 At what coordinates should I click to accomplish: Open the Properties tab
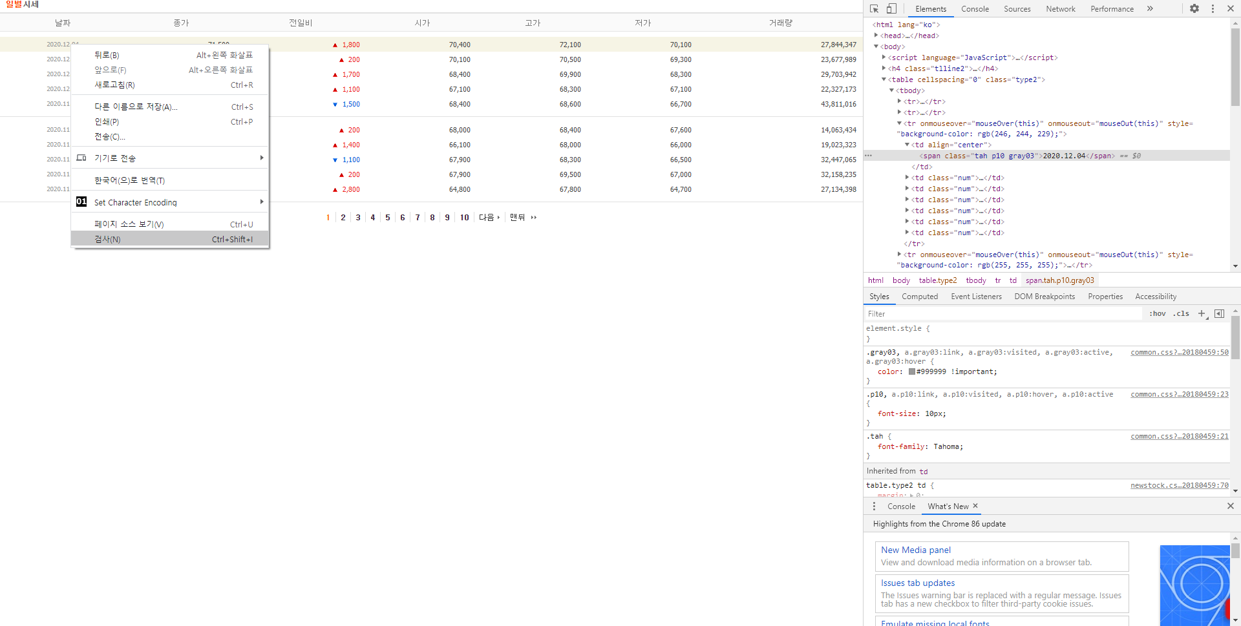pyautogui.click(x=1105, y=297)
